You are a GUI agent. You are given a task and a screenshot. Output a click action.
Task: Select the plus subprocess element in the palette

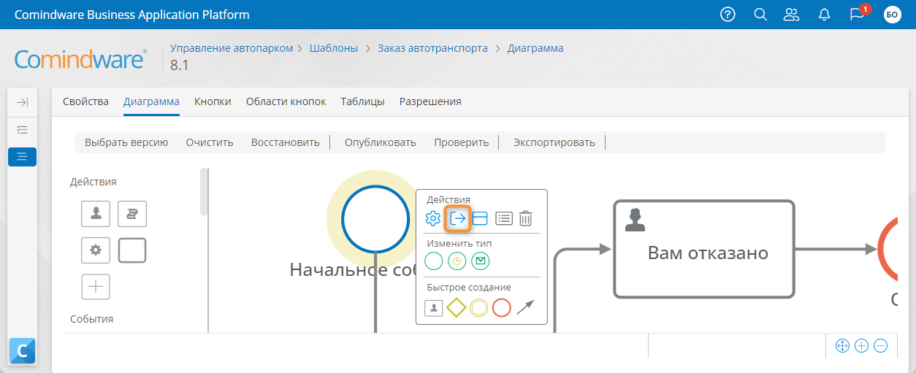coord(95,287)
